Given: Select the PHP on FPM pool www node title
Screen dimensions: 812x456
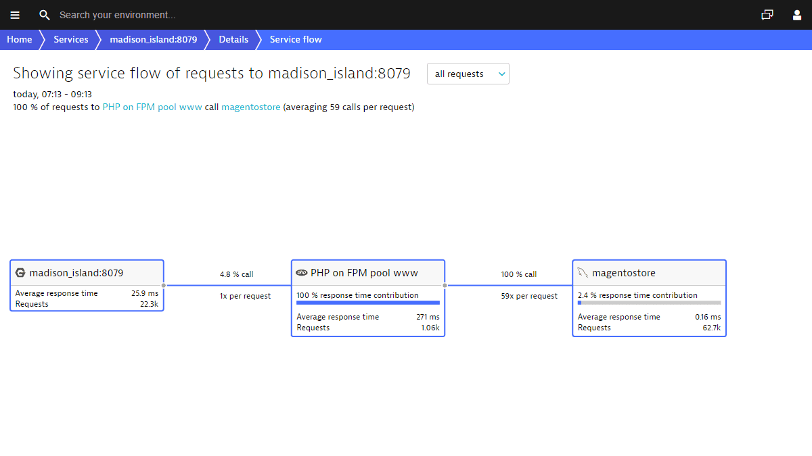Looking at the screenshot, I should pyautogui.click(x=364, y=273).
